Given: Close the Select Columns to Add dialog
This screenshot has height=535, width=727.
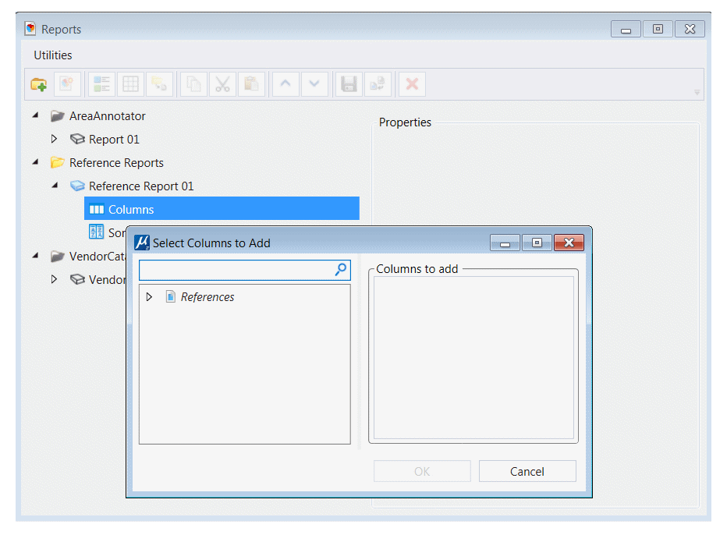Looking at the screenshot, I should 569,243.
